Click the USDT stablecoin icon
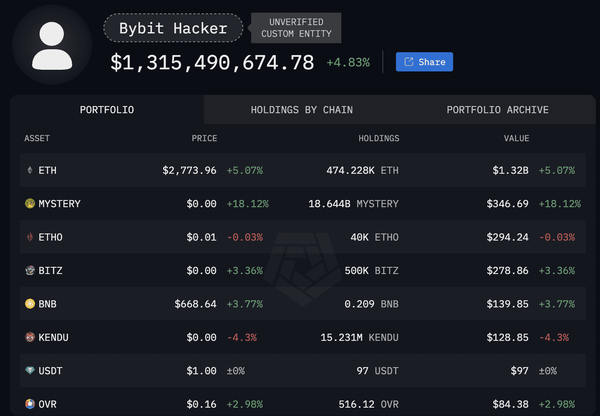Screen dimensions: 600x416 click(29, 370)
